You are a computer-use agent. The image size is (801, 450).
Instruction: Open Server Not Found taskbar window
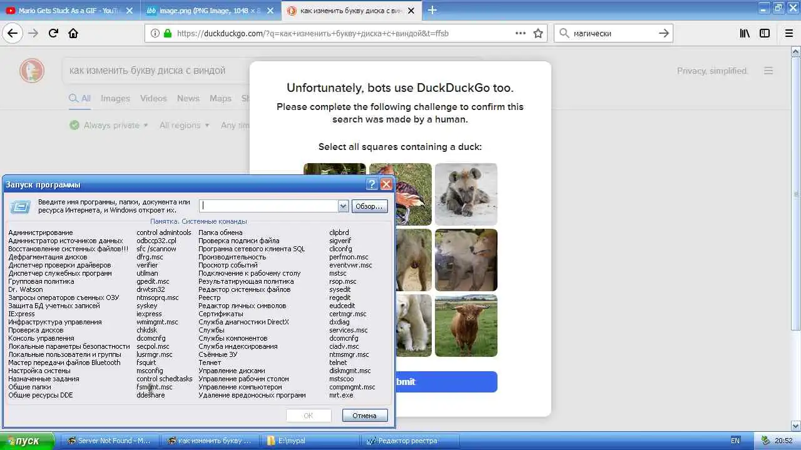[x=109, y=441]
